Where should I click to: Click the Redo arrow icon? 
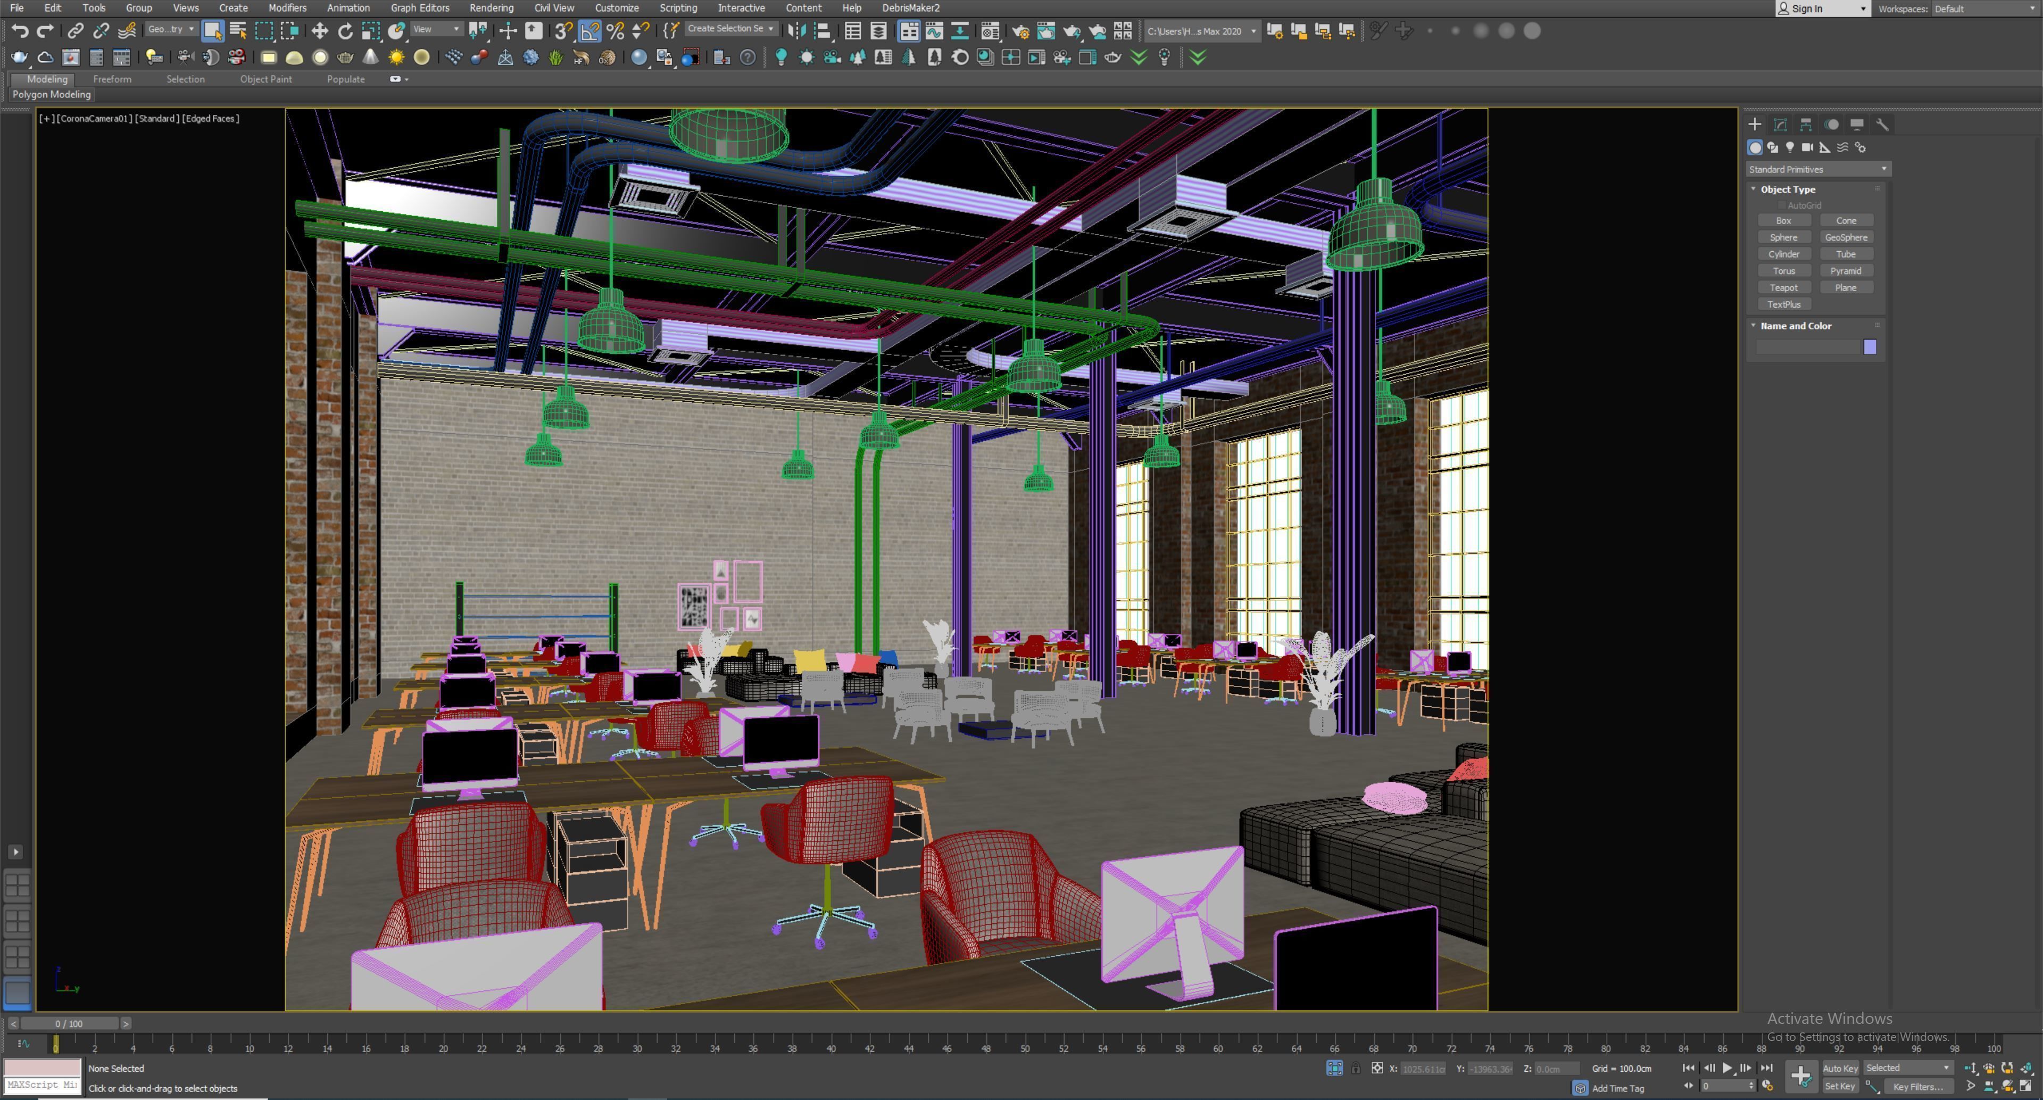[45, 31]
